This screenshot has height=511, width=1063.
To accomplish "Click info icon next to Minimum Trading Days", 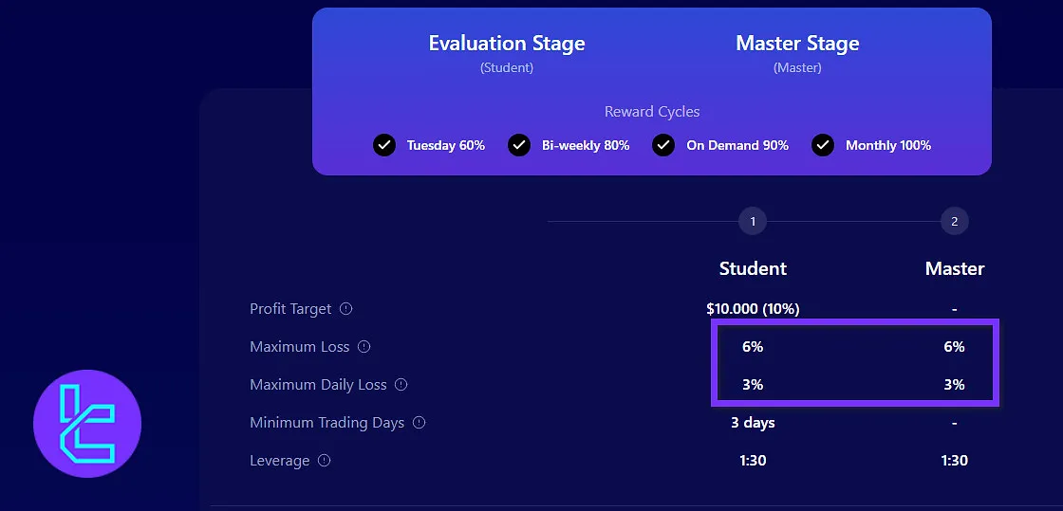I will tap(419, 423).
